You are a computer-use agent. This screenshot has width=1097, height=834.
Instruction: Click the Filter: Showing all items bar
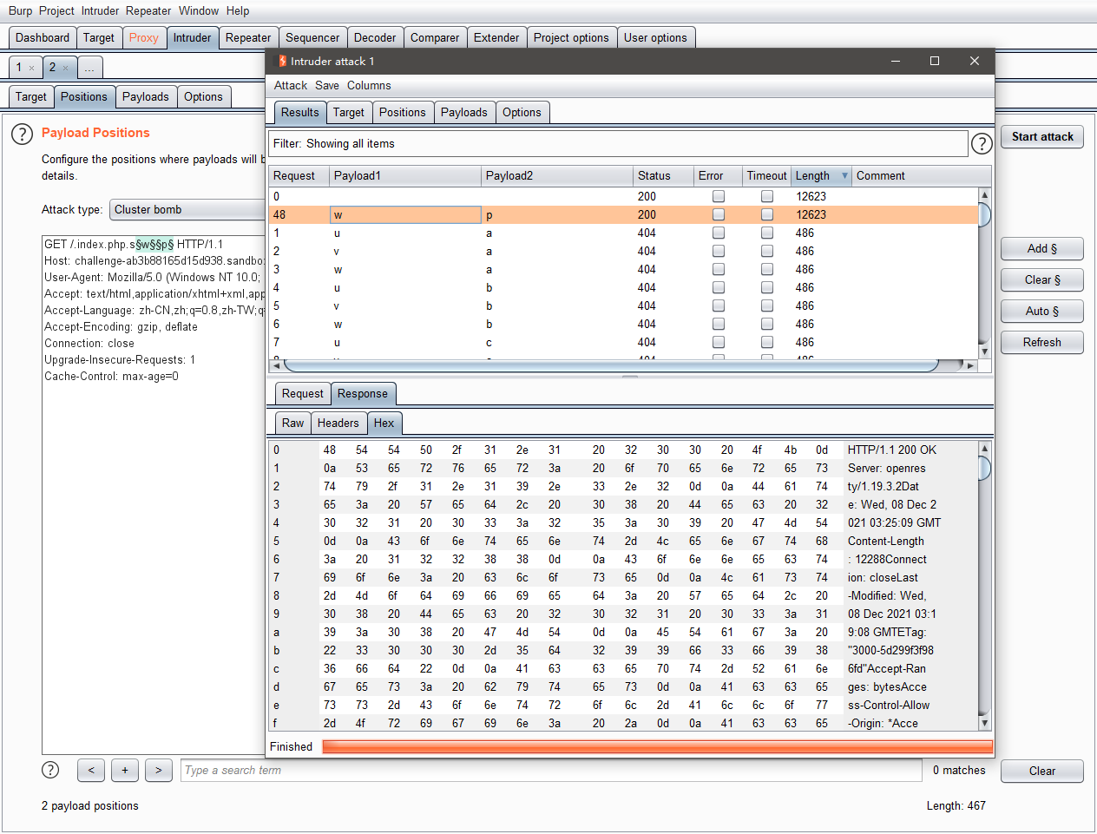(x=618, y=144)
